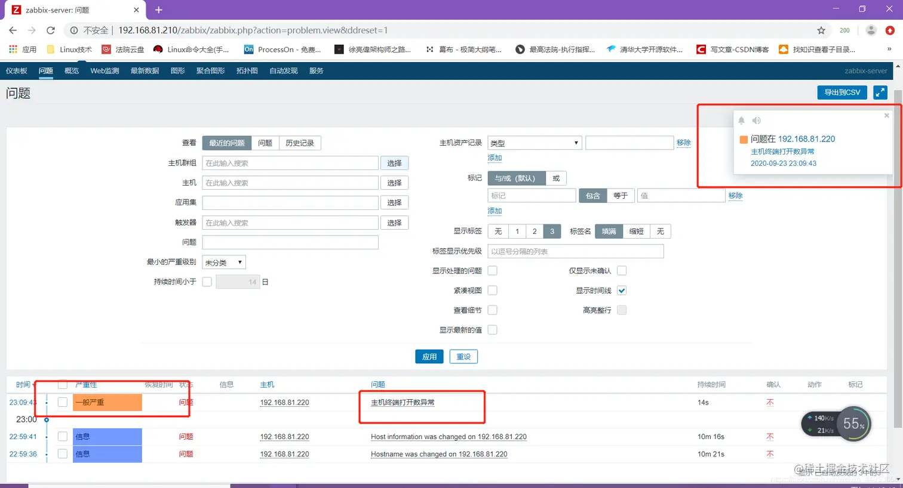Click the 重设 filter button
This screenshot has height=488, width=903.
(x=463, y=357)
